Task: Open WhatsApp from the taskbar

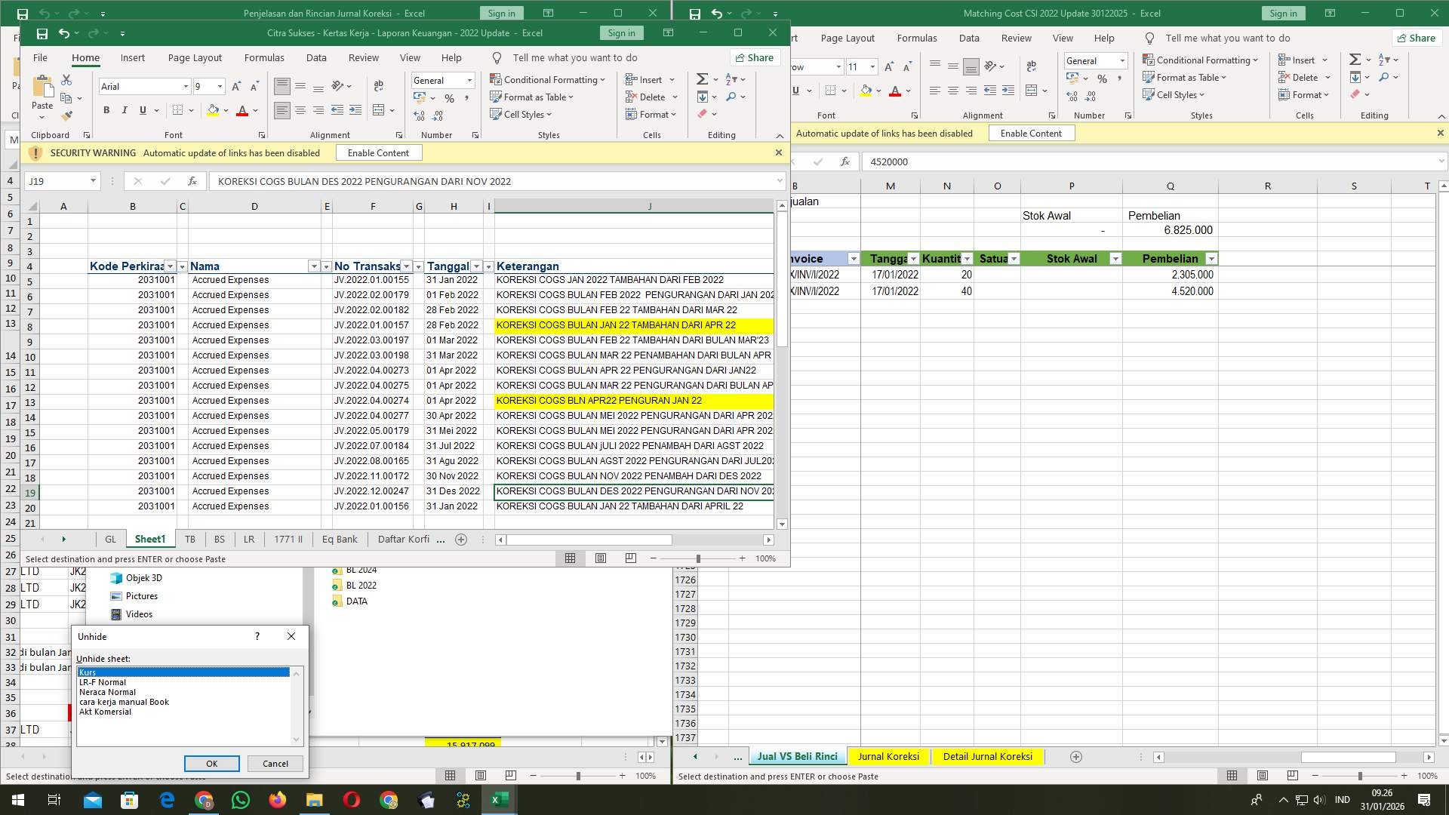Action: [x=240, y=799]
